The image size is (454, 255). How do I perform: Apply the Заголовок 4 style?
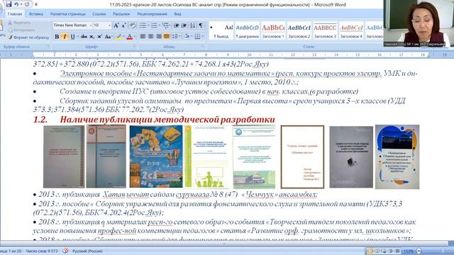click(351, 30)
